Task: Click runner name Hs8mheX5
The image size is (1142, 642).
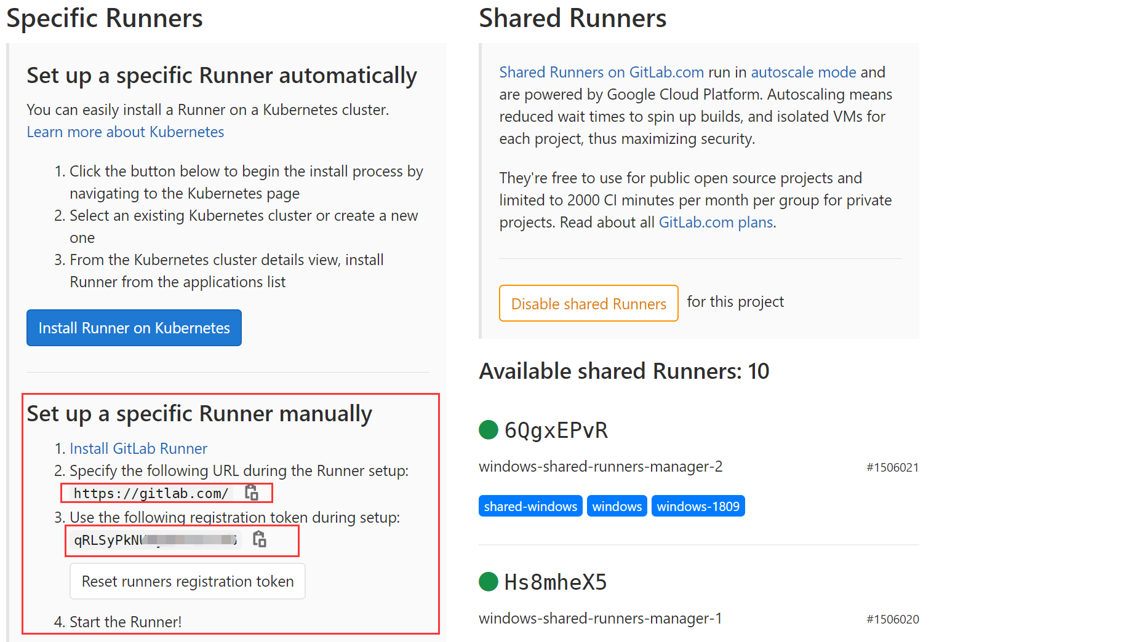Action: tap(556, 582)
